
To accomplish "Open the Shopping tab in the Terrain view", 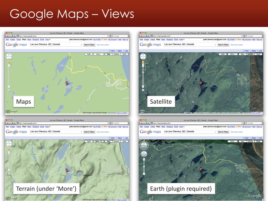I will tap(36, 127).
